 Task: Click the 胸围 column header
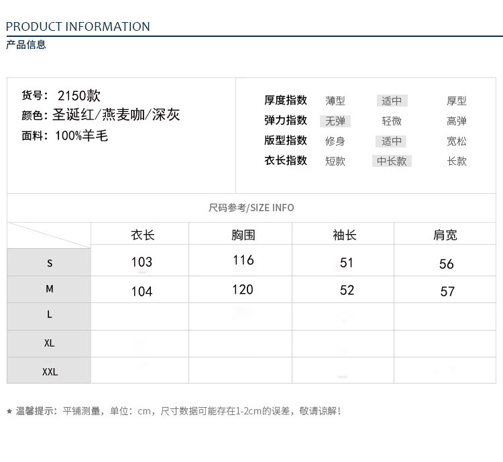pos(243,235)
